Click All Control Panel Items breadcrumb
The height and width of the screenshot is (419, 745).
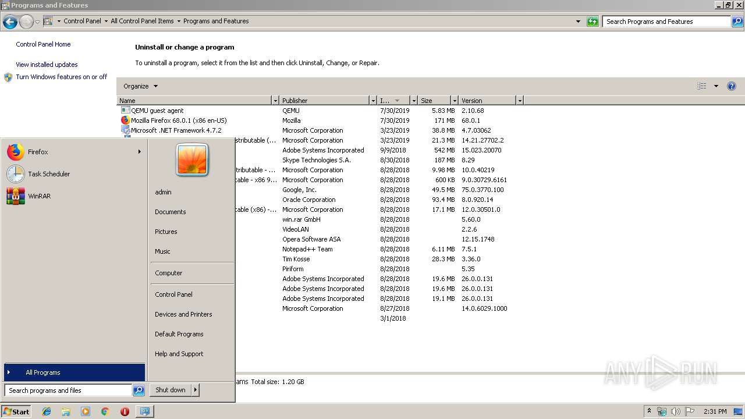pyautogui.click(x=142, y=21)
